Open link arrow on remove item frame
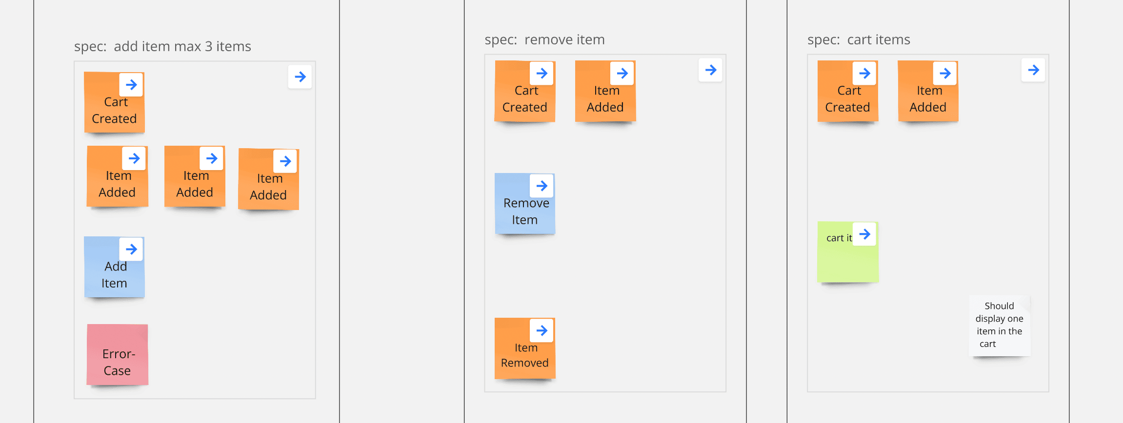The height and width of the screenshot is (423, 1123). tap(710, 70)
